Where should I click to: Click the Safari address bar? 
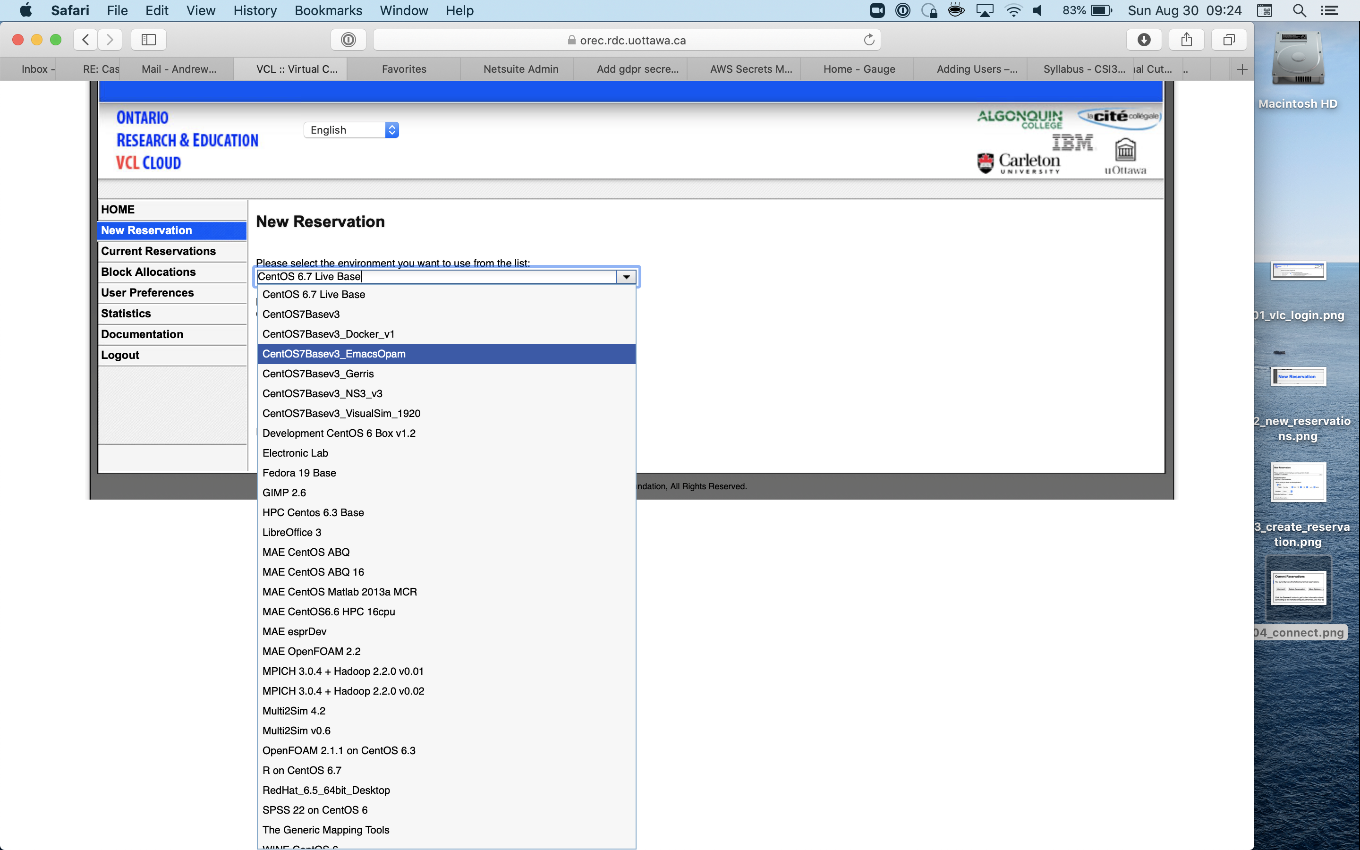pos(626,40)
